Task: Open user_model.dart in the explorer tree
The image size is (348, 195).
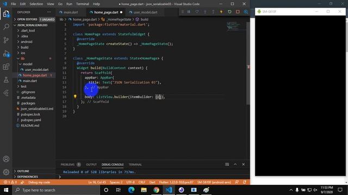Action: (x=34, y=70)
